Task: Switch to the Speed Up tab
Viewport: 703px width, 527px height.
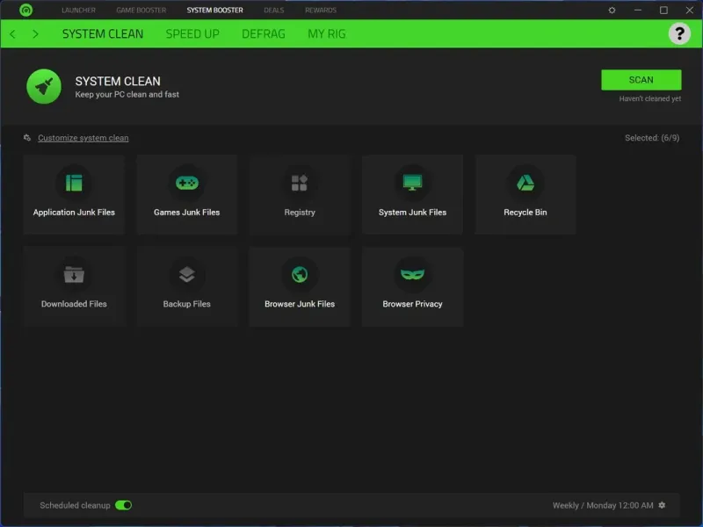Action: coord(192,34)
